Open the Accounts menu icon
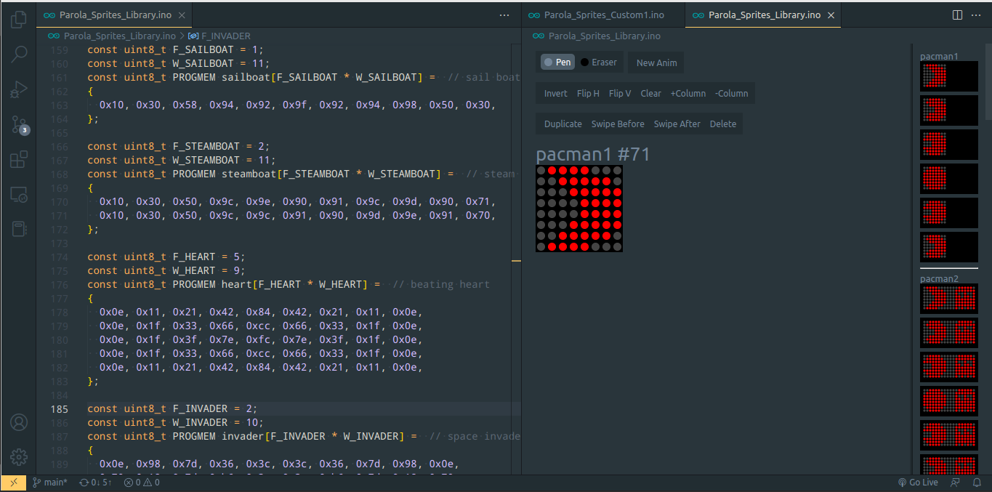The image size is (992, 492). pyautogui.click(x=19, y=422)
